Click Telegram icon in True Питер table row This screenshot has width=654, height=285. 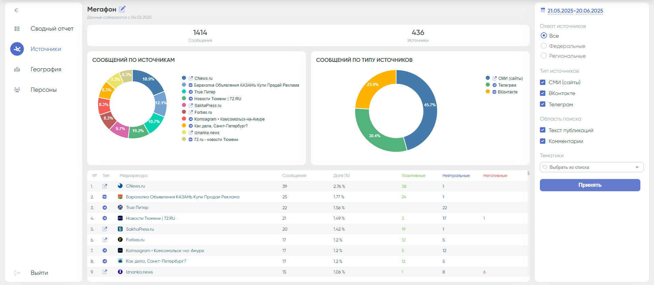[x=105, y=208]
